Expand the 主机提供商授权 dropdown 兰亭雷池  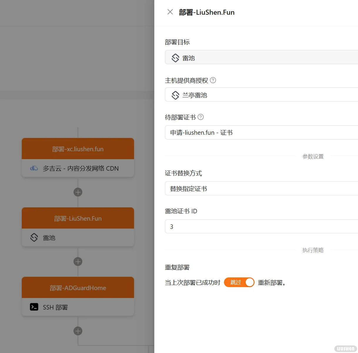click(x=261, y=95)
